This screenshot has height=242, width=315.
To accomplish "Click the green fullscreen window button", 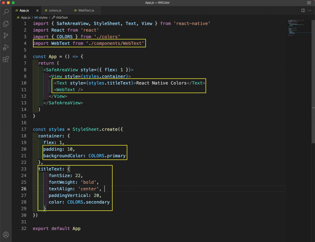I will 13,2.
